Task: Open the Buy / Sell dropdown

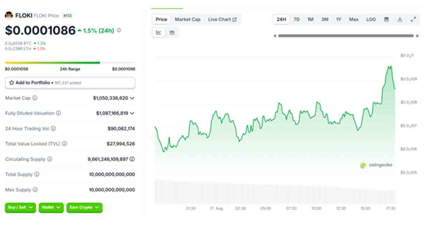Action: point(20,207)
